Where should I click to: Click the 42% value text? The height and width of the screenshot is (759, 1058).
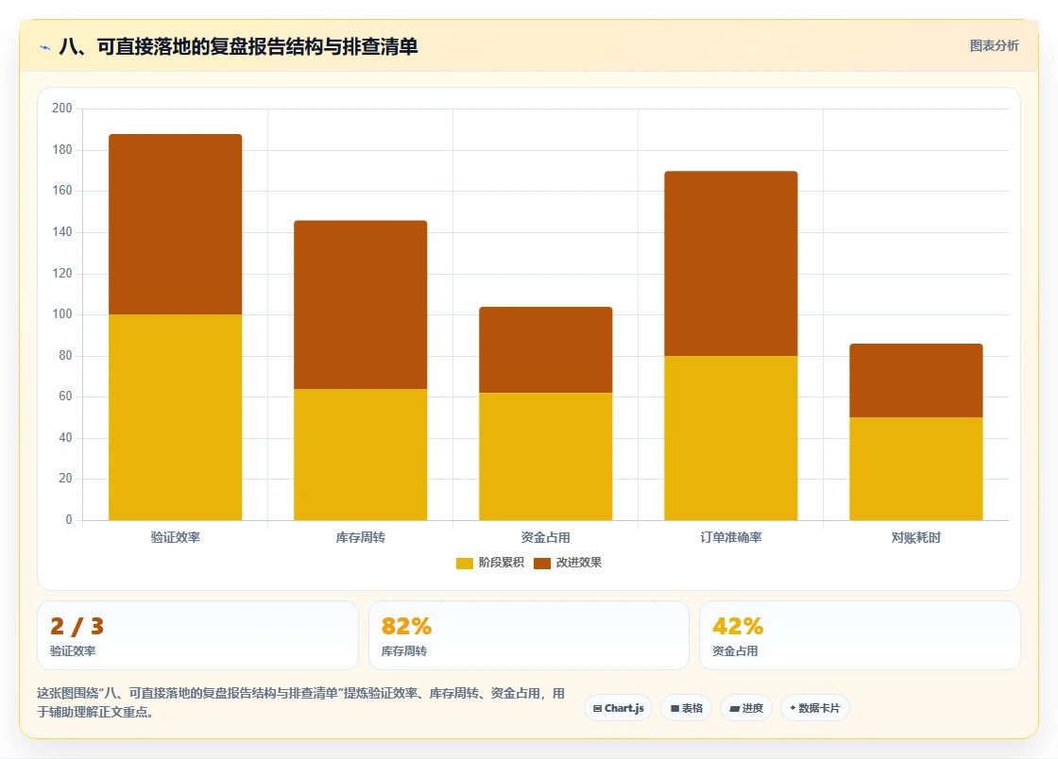click(738, 626)
